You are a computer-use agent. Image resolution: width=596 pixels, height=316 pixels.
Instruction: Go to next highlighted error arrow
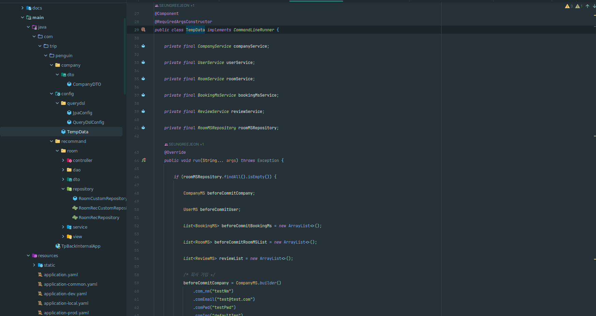594,6
